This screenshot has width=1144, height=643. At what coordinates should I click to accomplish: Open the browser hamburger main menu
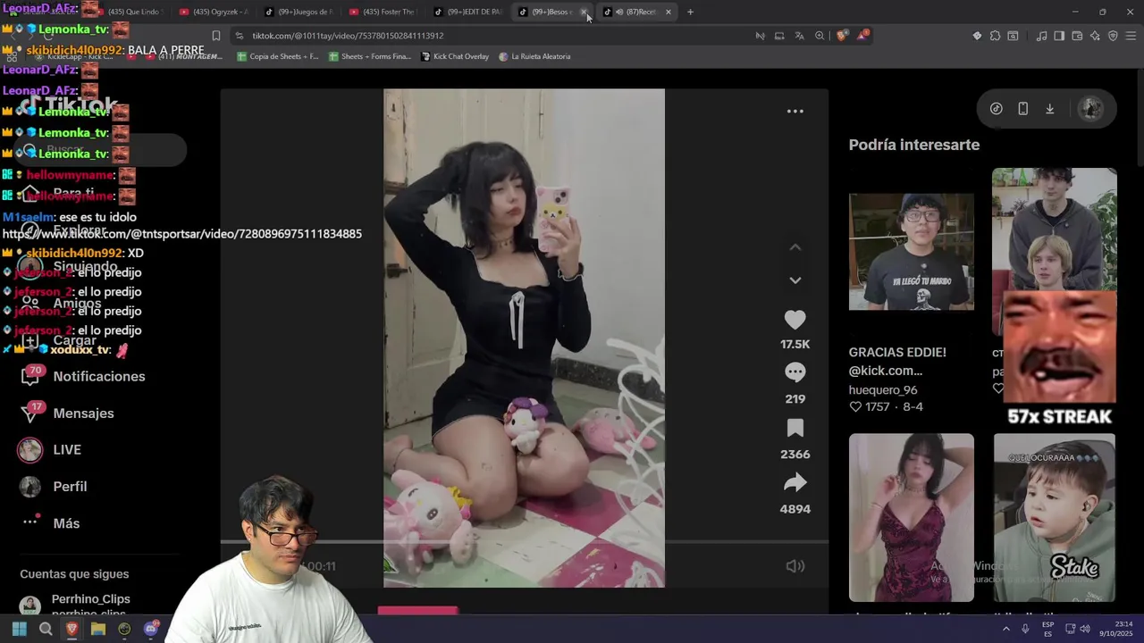point(1131,36)
